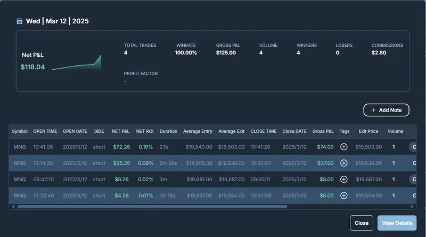Click the scrollbar's left arrow
Screen dimensions: 426x237
tap(13, 207)
